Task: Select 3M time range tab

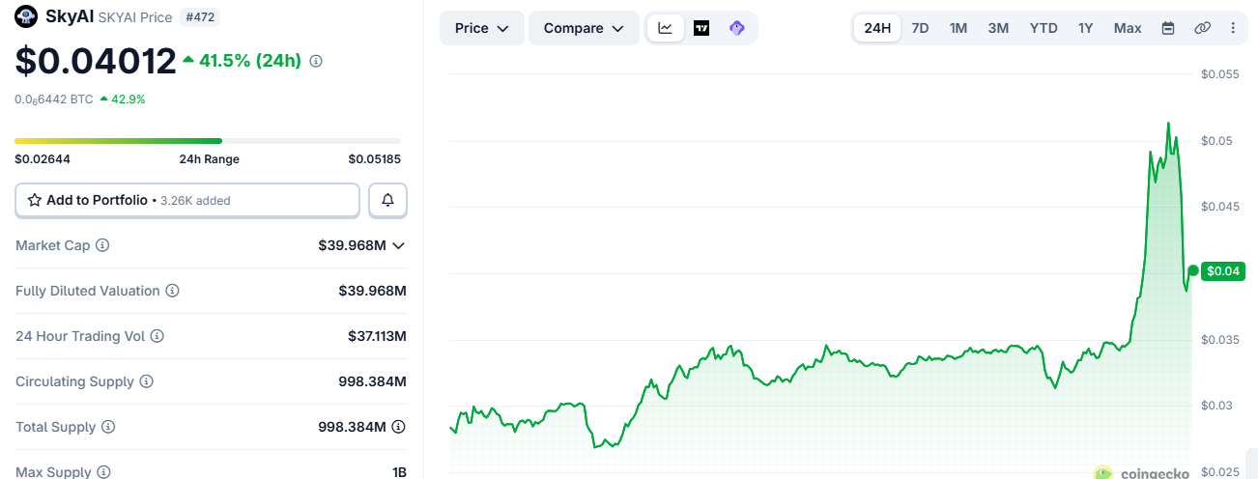Action: click(x=998, y=28)
